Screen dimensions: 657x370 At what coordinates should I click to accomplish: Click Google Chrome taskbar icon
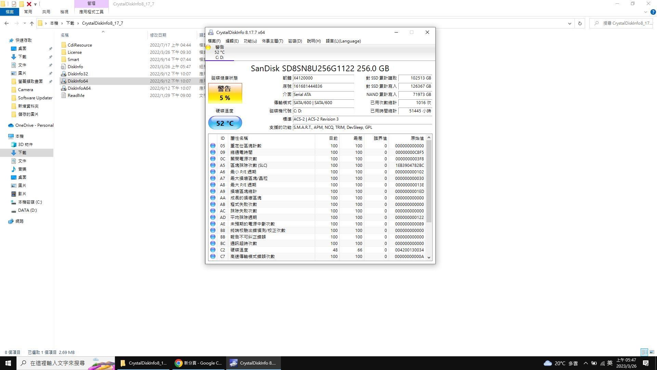point(178,363)
